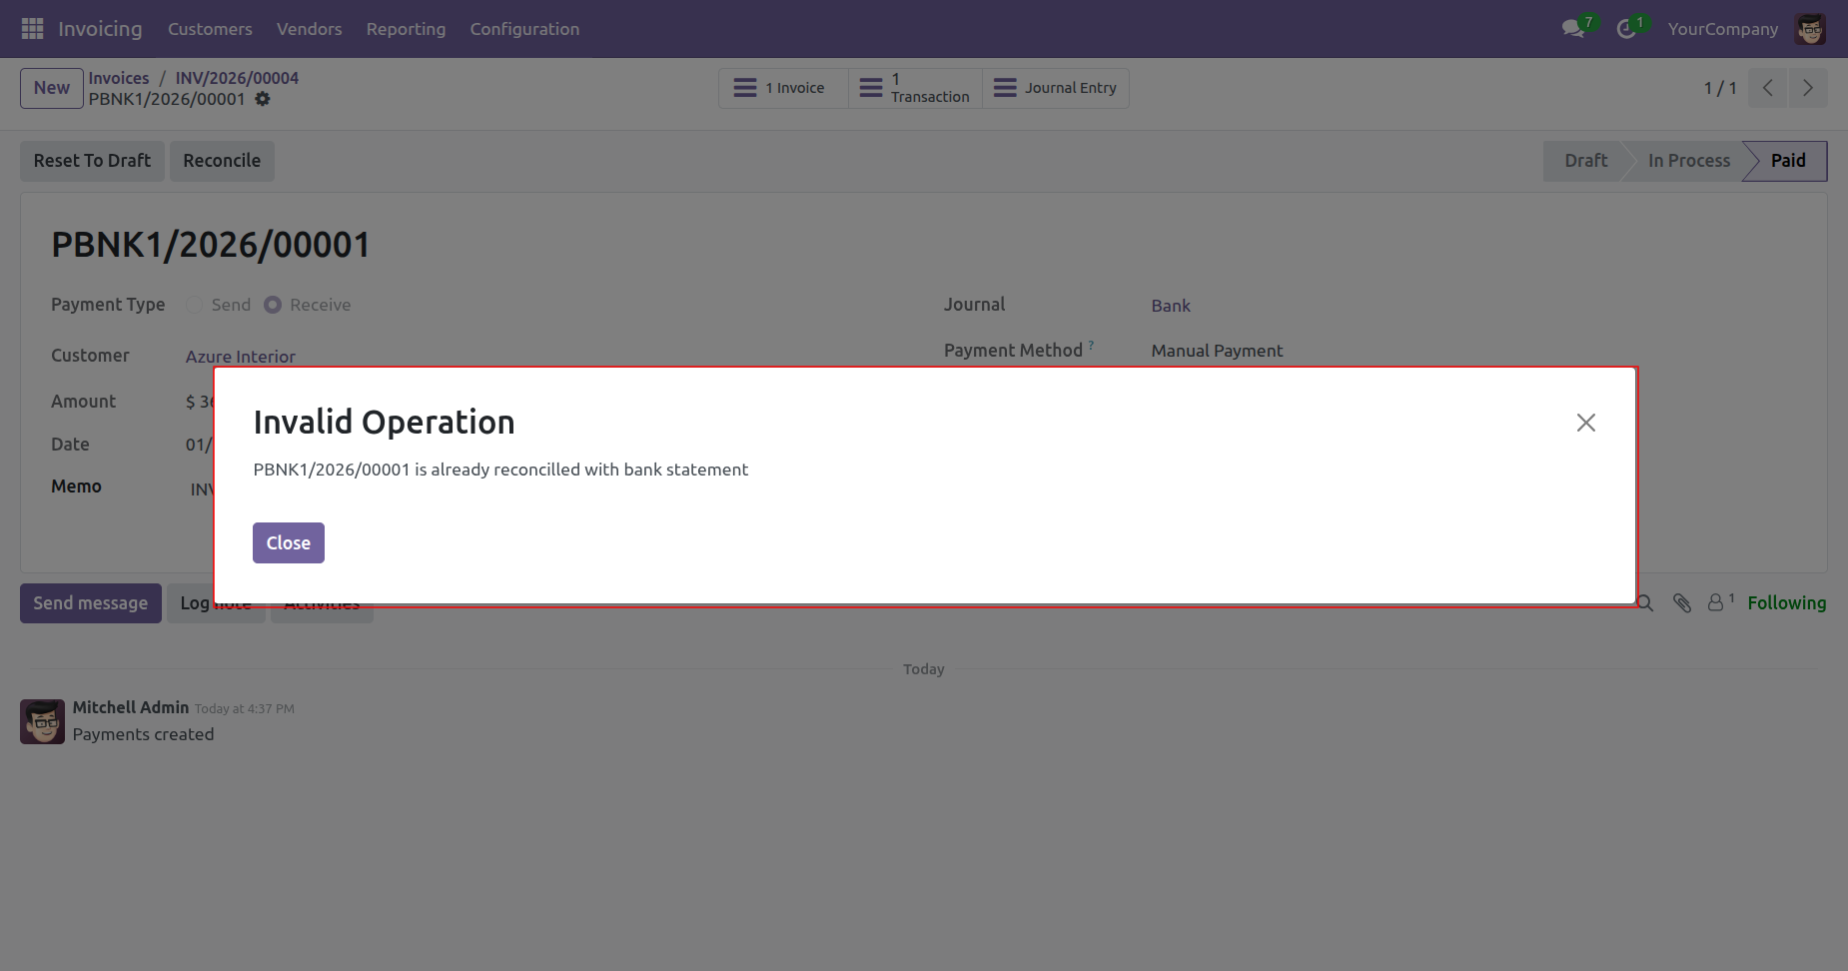Image resolution: width=1848 pixels, height=971 pixels.
Task: Click the In Process status stage
Action: pyautogui.click(x=1689, y=161)
